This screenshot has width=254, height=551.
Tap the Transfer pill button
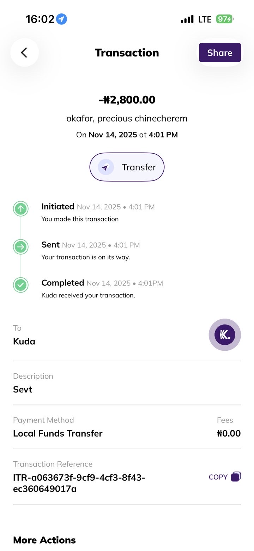click(x=127, y=167)
